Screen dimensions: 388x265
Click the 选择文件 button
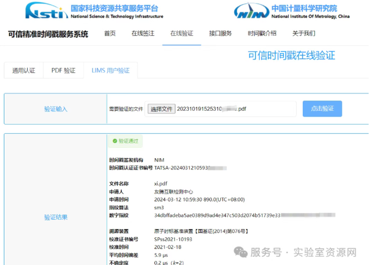pyautogui.click(x=161, y=109)
